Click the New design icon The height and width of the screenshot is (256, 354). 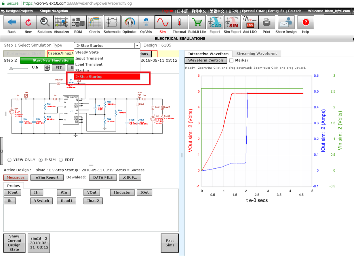tap(28, 22)
